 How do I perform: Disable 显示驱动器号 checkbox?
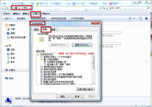pyautogui.click(x=42, y=79)
